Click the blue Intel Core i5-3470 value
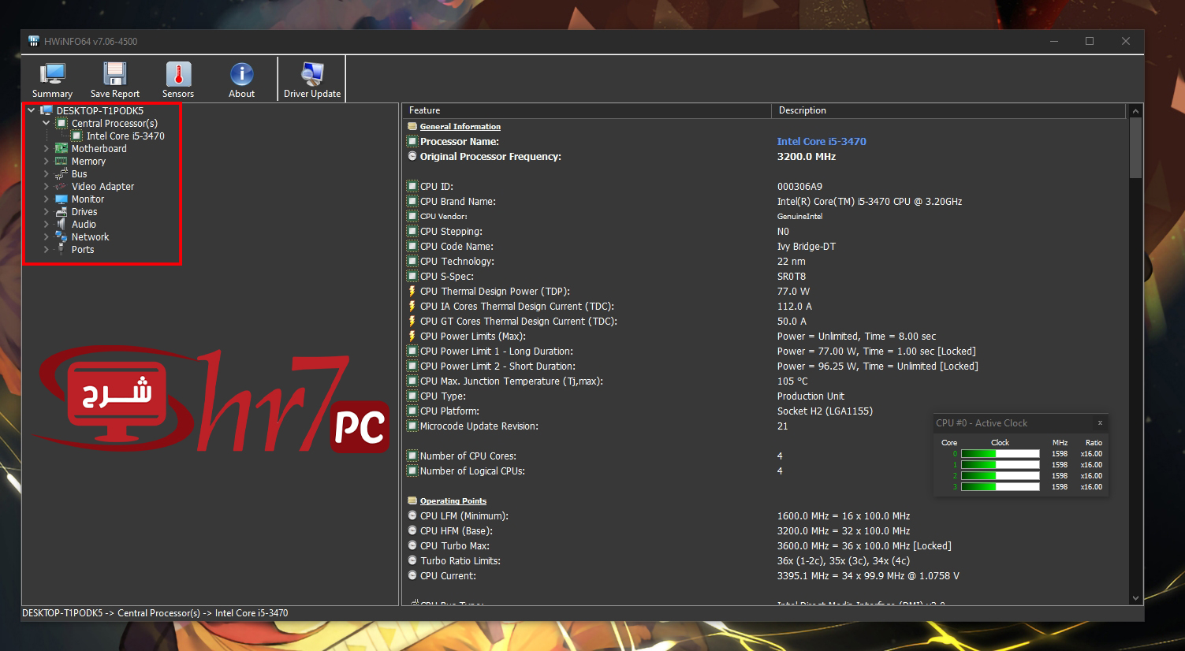 pyautogui.click(x=822, y=142)
